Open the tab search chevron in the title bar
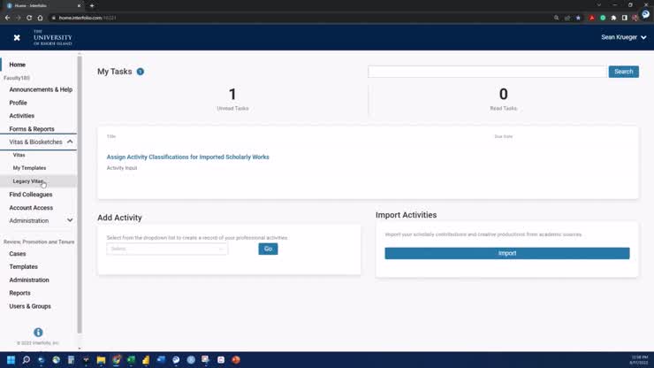Image resolution: width=654 pixels, height=368 pixels. (599, 5)
